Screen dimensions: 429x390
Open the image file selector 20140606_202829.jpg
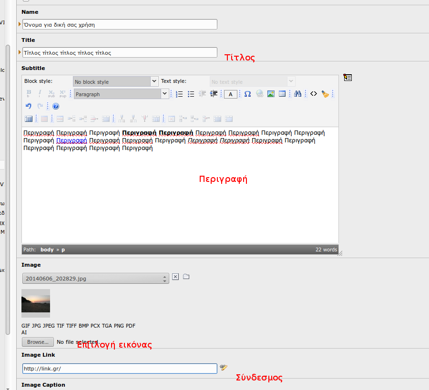coord(95,279)
